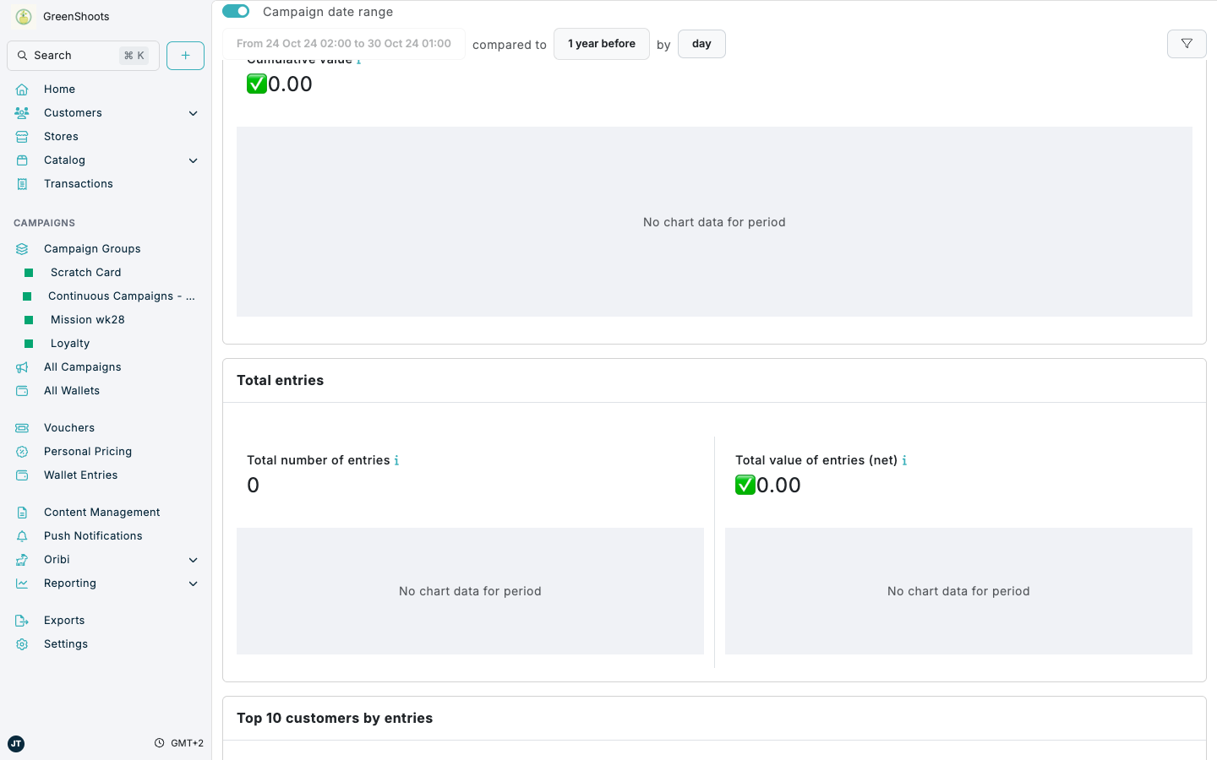Click the Personal Pricing percent icon
Image resolution: width=1217 pixels, height=760 pixels.
[22, 452]
